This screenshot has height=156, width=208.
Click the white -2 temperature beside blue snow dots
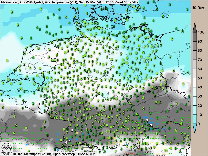pos(147,120)
